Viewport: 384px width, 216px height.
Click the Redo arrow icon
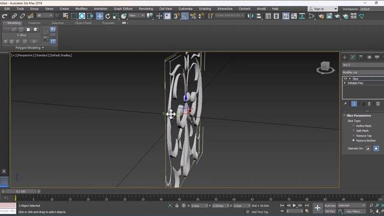coord(4,16)
